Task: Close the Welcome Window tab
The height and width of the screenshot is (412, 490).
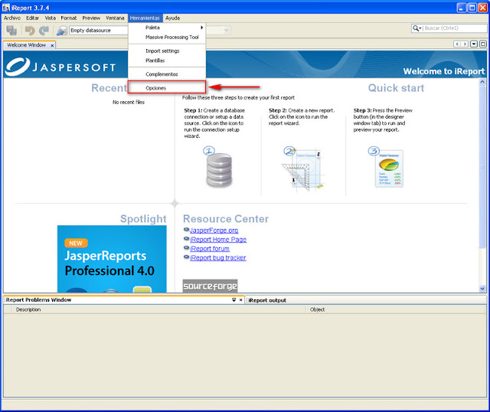Action: coord(52,45)
